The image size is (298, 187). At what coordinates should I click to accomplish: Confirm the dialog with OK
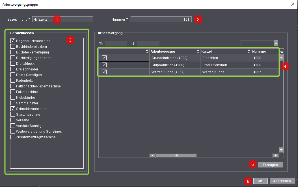(x=260, y=181)
